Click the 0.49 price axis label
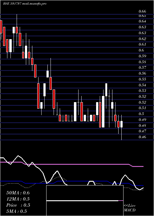 point(142,120)
